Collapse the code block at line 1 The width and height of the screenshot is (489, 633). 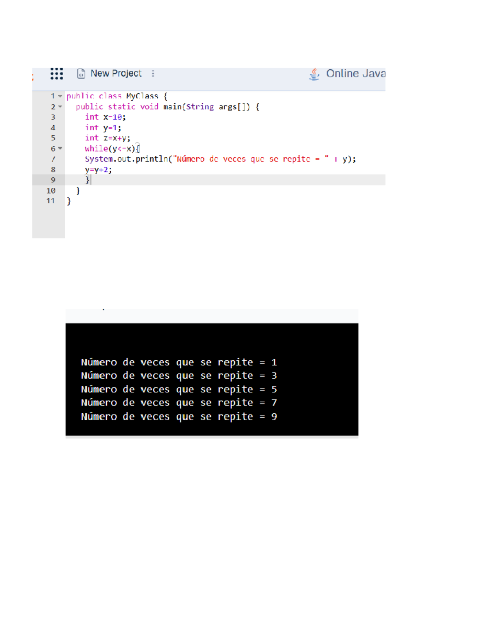pyautogui.click(x=60, y=96)
